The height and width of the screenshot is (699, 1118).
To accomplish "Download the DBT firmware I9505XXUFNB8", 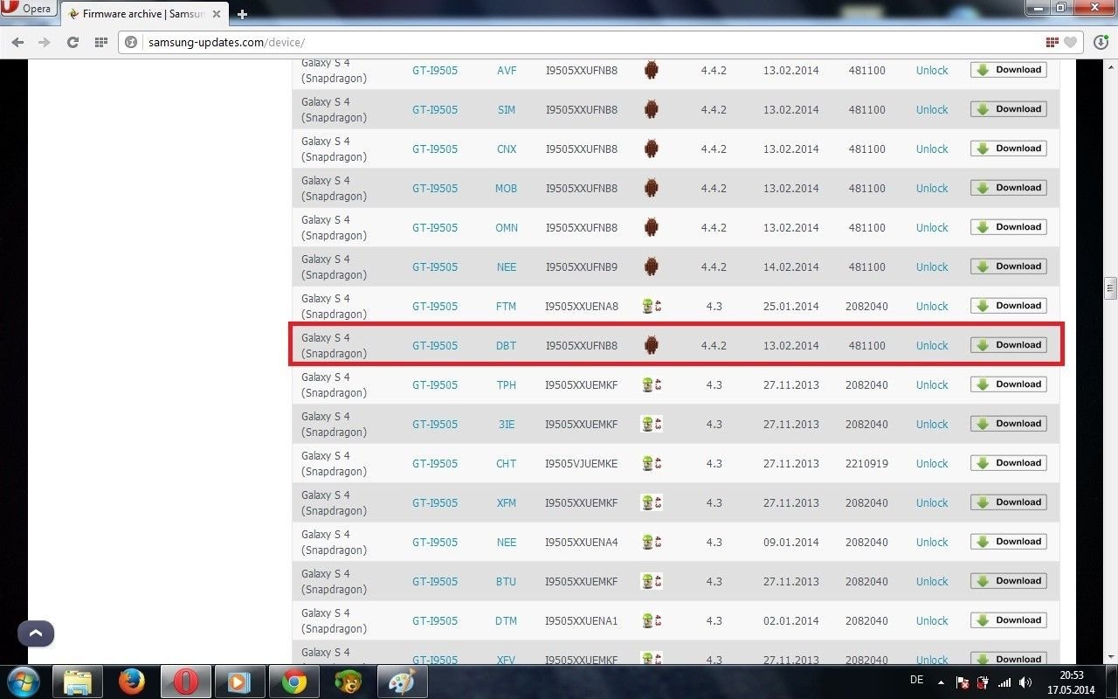I will tap(1008, 345).
